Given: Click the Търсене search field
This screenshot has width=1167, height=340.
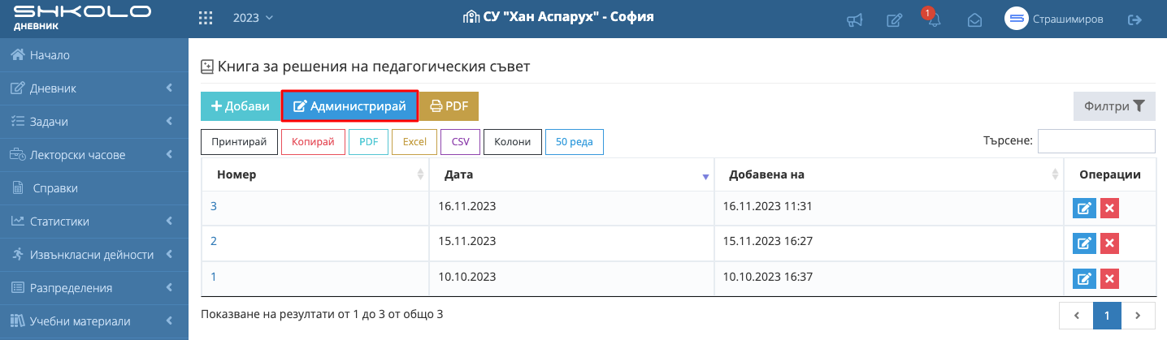Looking at the screenshot, I should 1096,141.
